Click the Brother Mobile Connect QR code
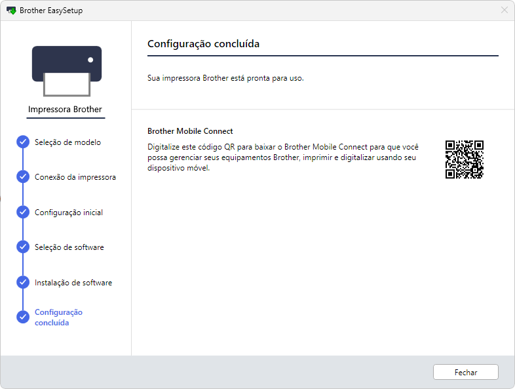 (x=464, y=159)
